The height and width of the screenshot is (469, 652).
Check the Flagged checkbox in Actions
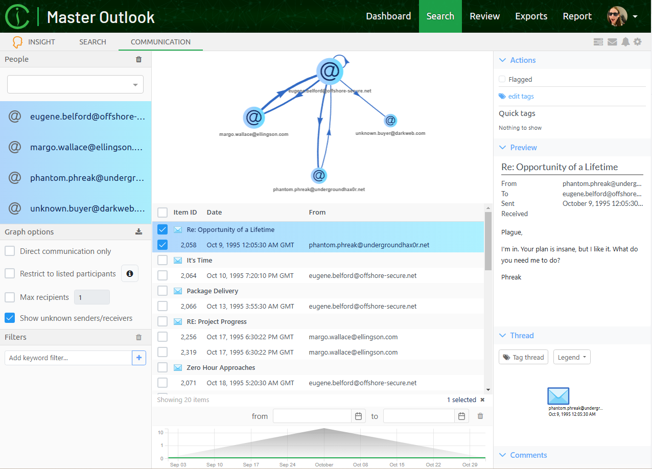501,79
